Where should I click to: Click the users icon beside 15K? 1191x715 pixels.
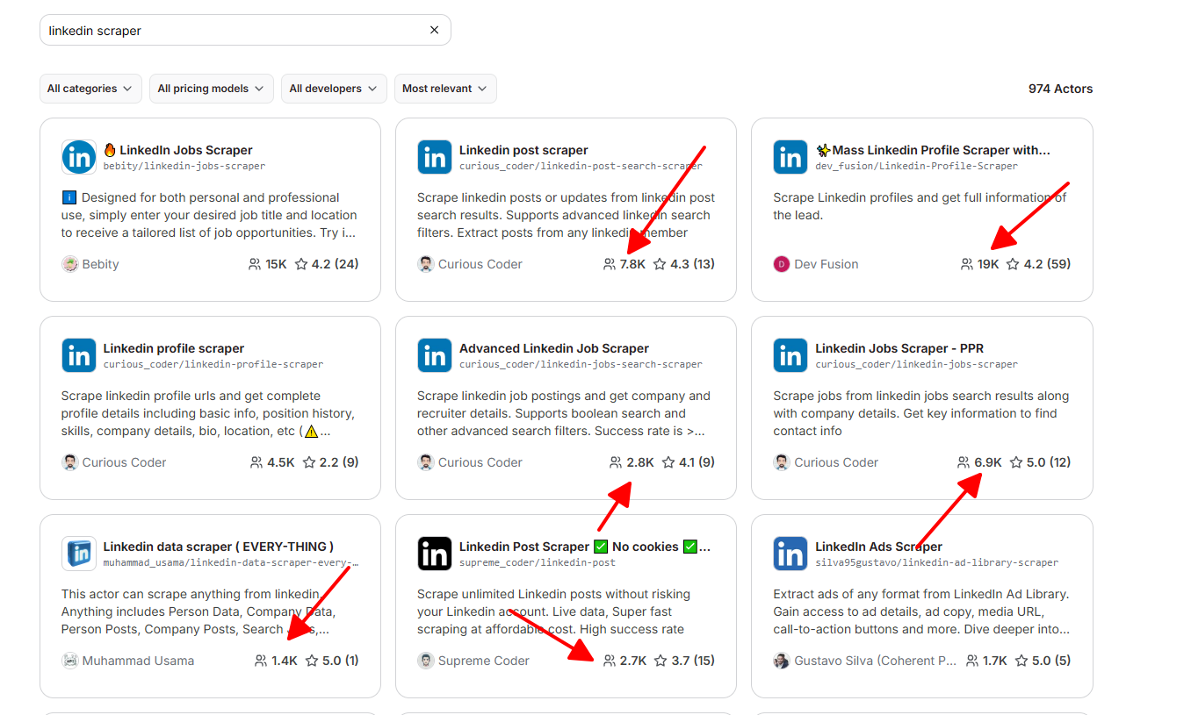pos(255,264)
